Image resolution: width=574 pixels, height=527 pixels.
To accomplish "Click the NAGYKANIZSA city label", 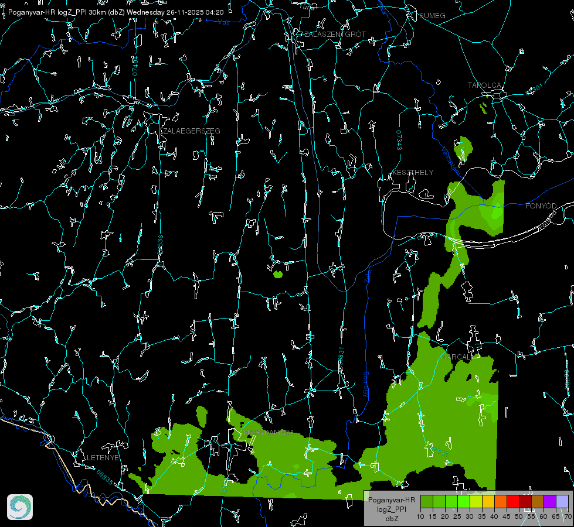I will point(269,433).
